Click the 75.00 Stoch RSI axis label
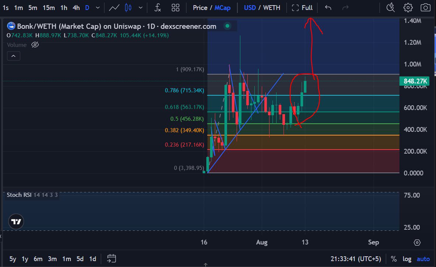The height and width of the screenshot is (267, 436). pyautogui.click(x=412, y=195)
